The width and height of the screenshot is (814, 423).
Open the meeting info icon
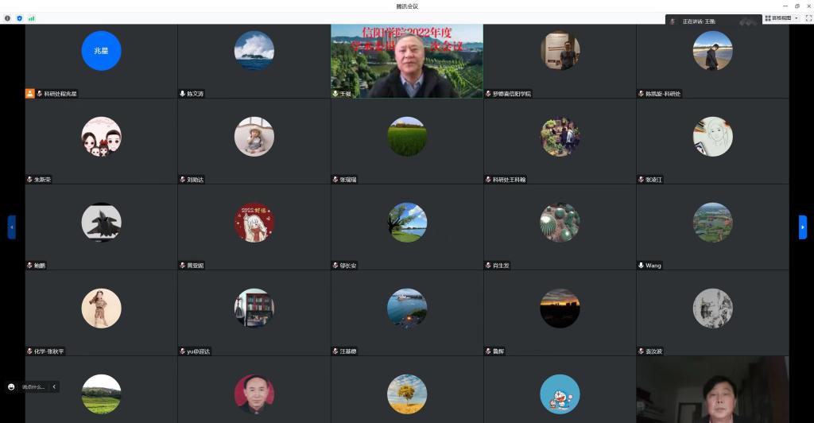7,18
